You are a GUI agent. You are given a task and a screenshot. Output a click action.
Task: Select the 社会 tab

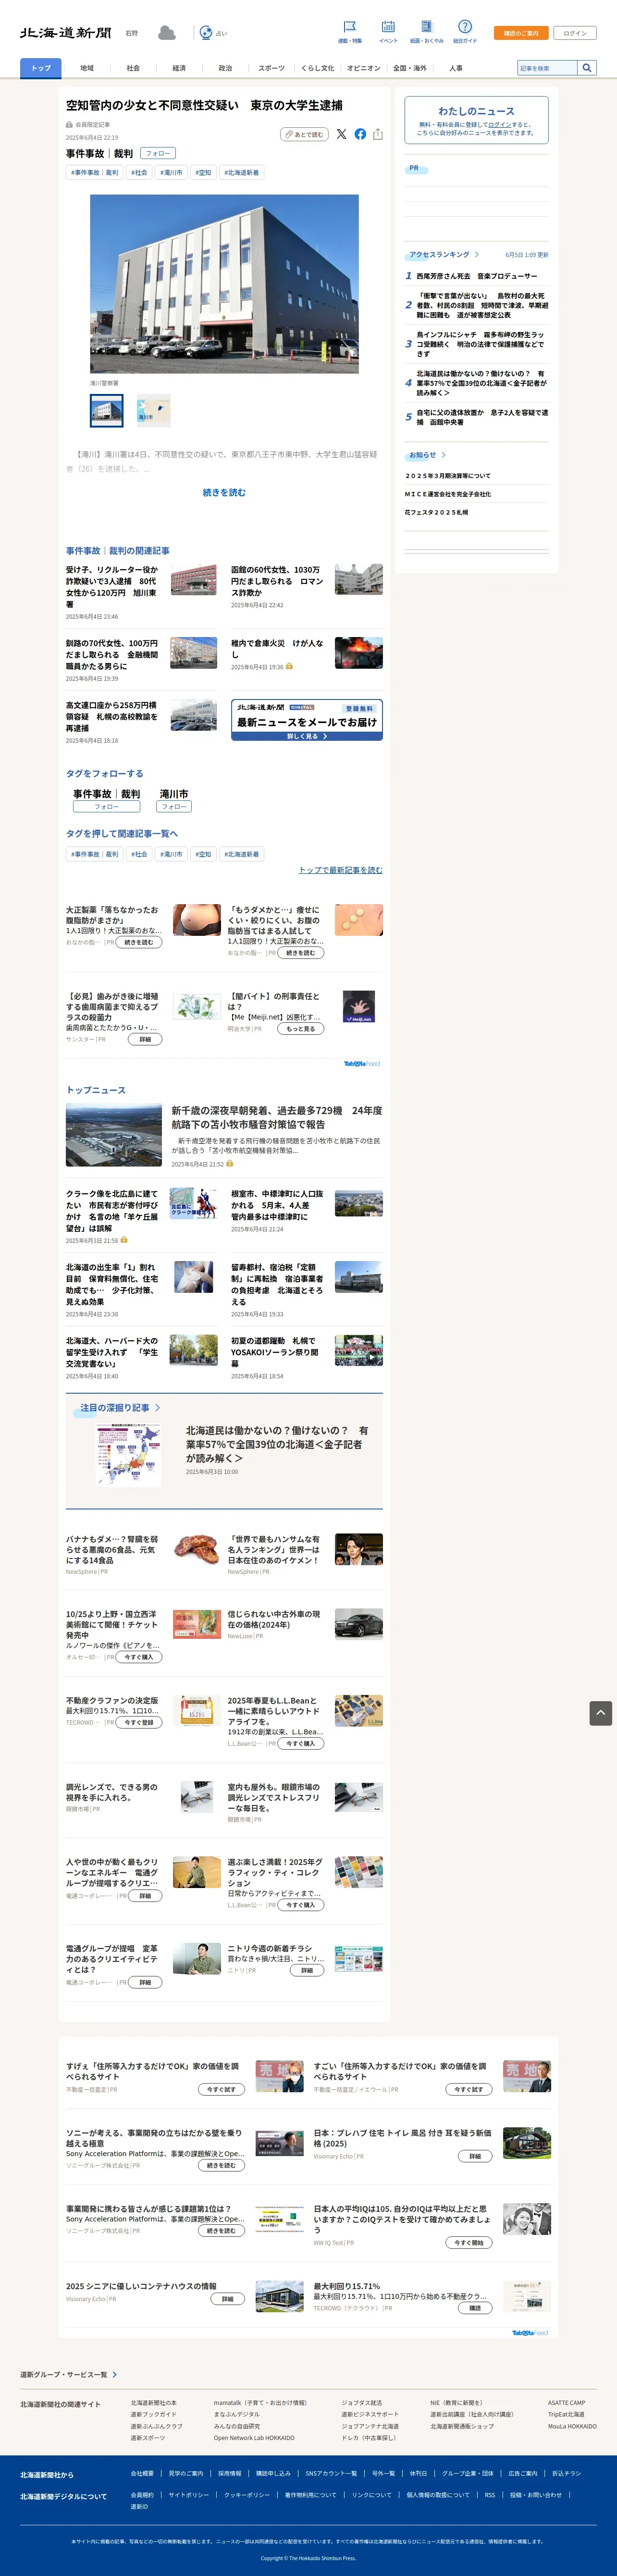133,68
